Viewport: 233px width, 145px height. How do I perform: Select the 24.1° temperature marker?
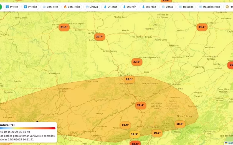pos(202,27)
